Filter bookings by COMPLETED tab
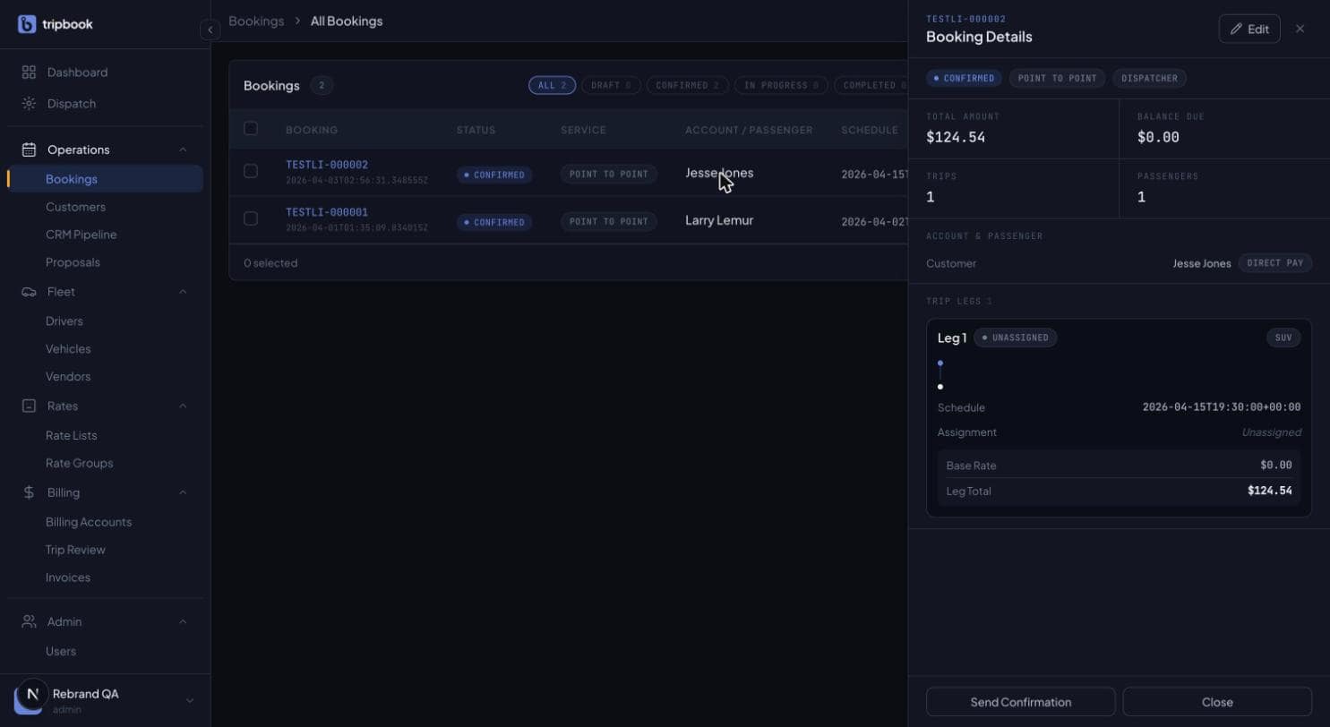This screenshot has width=1330, height=727. (871, 85)
